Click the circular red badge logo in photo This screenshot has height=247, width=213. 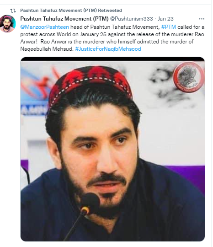pyautogui.click(x=188, y=77)
